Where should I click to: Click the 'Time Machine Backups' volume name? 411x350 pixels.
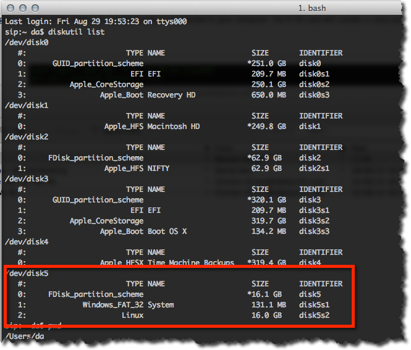[190, 262]
